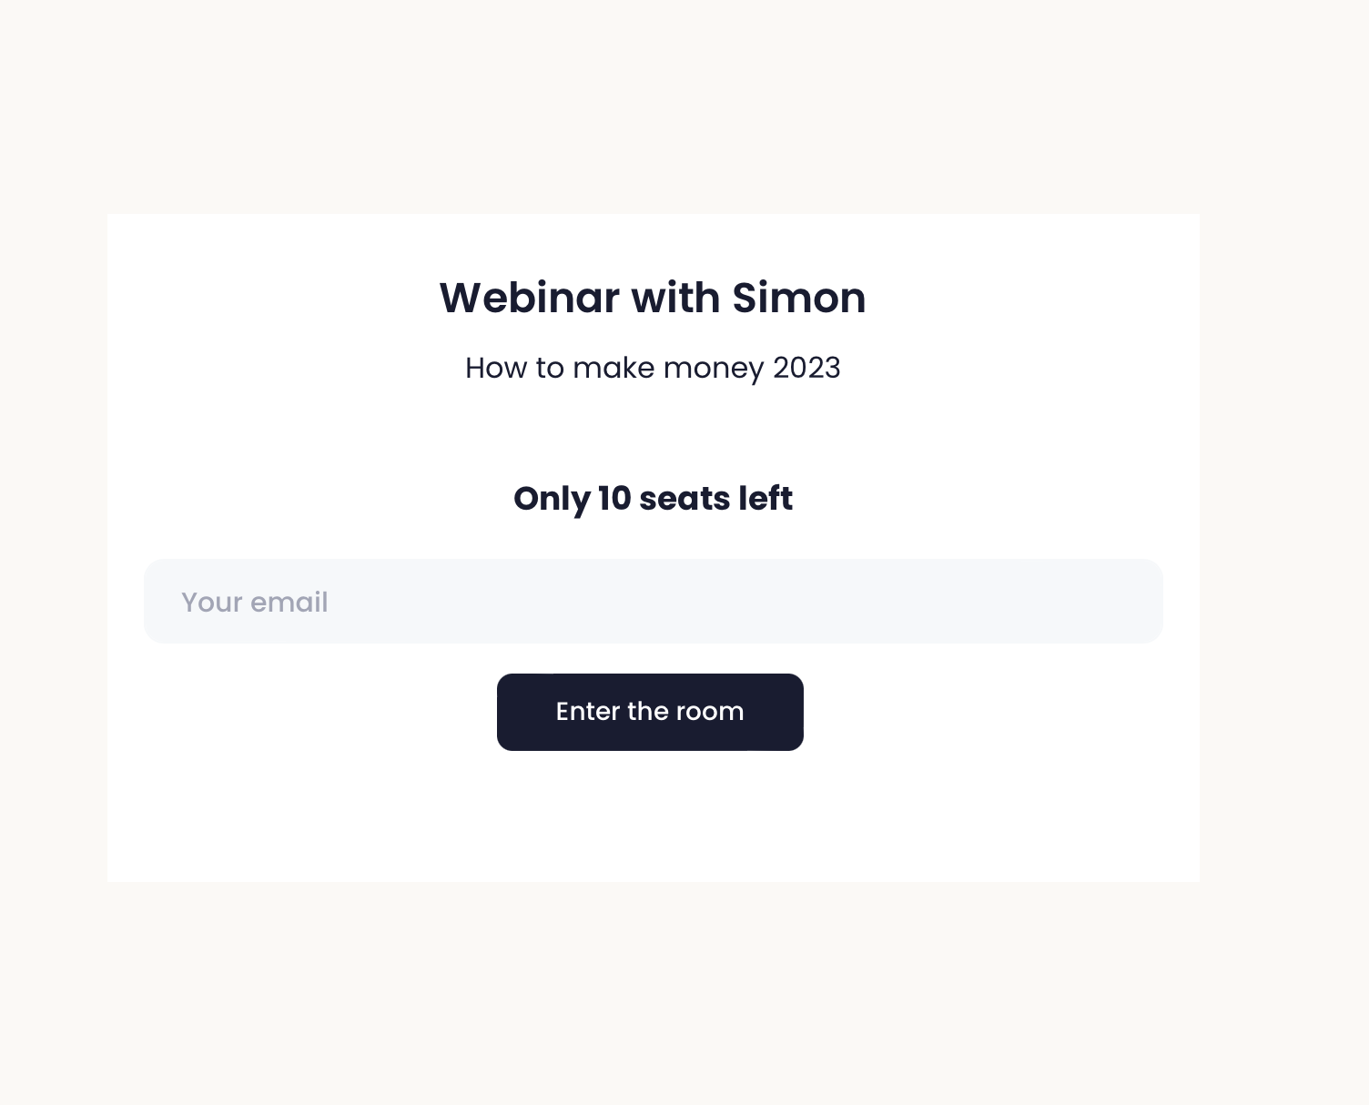Click the word room on the dark button
Image resolution: width=1369 pixels, height=1105 pixels.
click(x=710, y=712)
